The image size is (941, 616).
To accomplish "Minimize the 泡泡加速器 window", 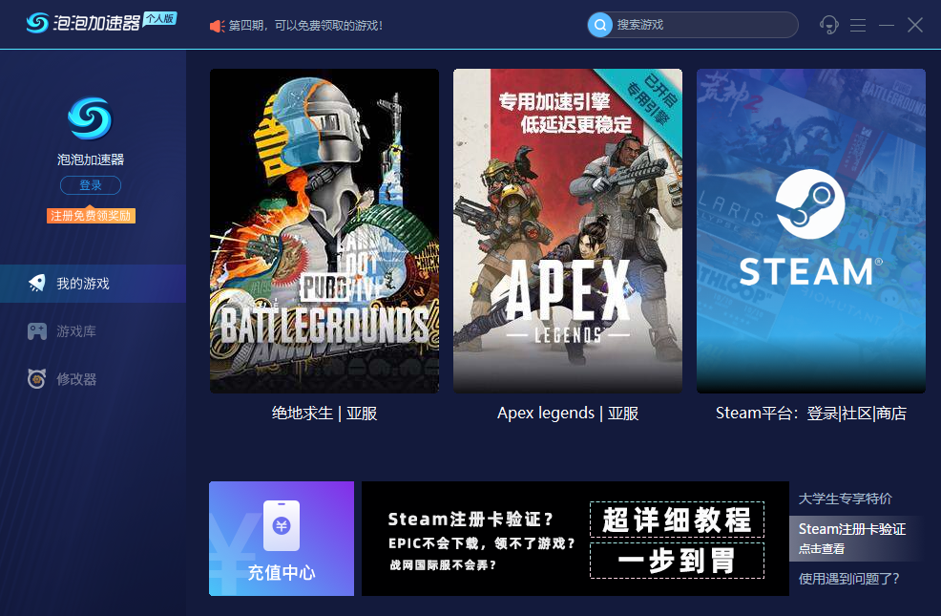I will click(887, 25).
